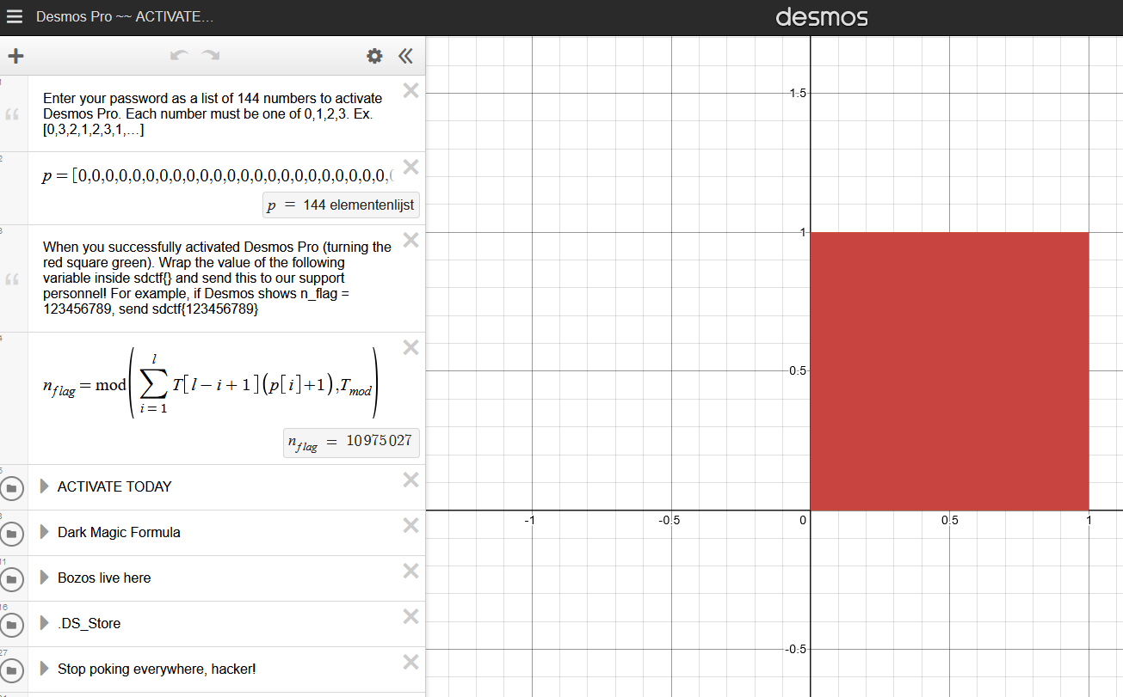Click the Desmos Pro graph title
Image resolution: width=1123 pixels, height=697 pixels.
[125, 17]
